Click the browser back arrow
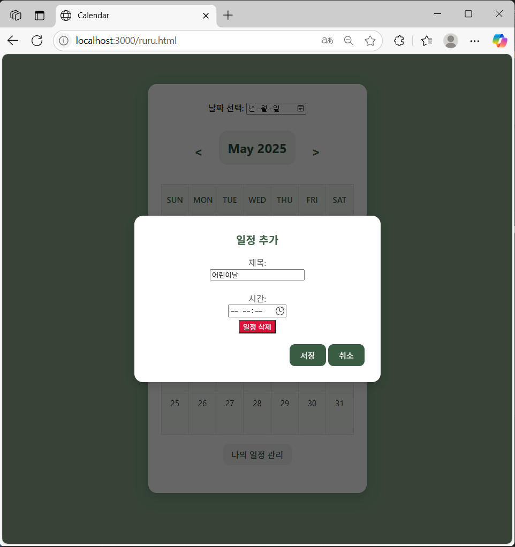Screen dimensions: 515x547 click(13, 41)
